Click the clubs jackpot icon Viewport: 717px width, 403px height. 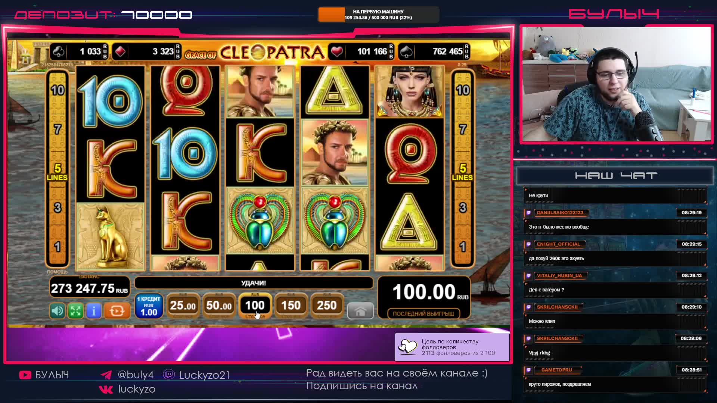(59, 51)
